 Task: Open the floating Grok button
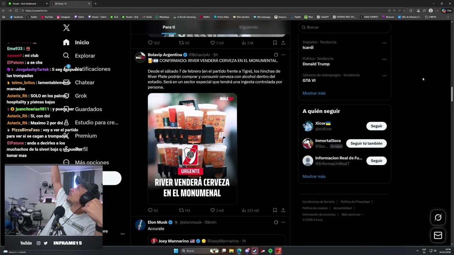438,217
